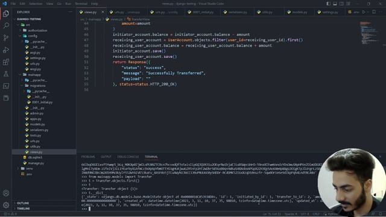This screenshot has height=217, width=386.
Task: Open the Edit menu
Action: point(22,4)
